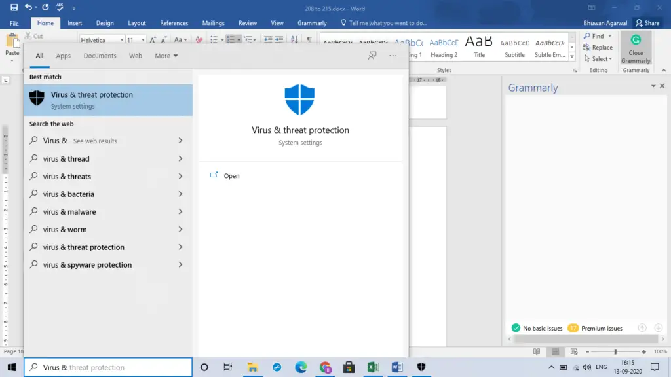
Task: Cut the selection using the Cut button
Action: [34, 37]
